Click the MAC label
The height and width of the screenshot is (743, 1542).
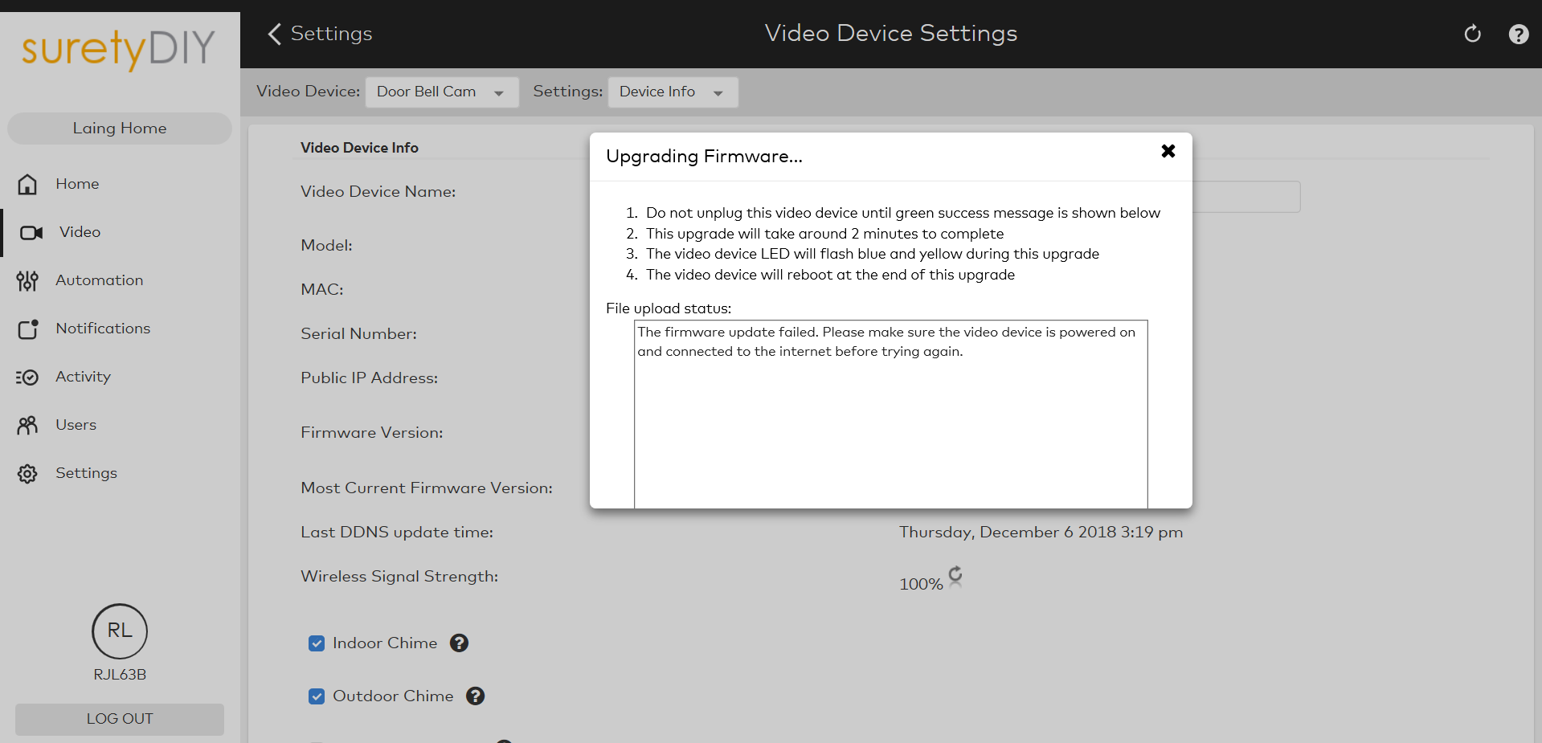point(322,290)
